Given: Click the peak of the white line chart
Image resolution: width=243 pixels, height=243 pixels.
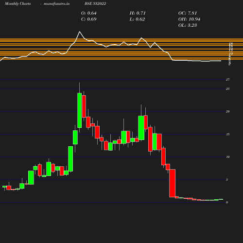Looking at the screenshot, I should pos(80,32).
